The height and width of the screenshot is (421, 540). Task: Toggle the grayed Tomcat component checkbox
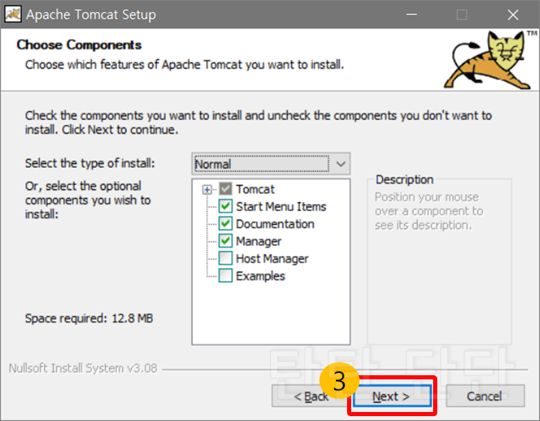(x=226, y=189)
